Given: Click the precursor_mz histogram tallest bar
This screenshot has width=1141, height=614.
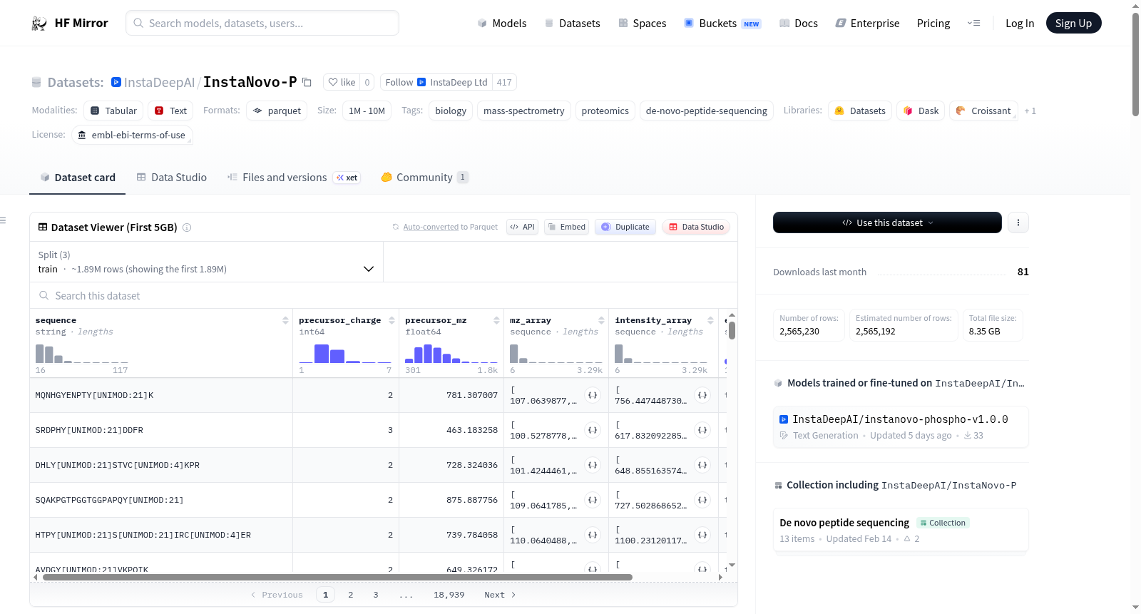Looking at the screenshot, I should coord(428,354).
